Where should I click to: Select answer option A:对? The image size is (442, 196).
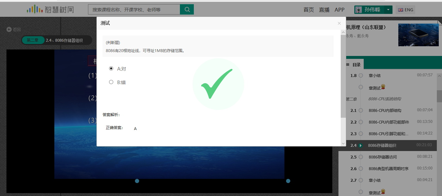click(111, 69)
